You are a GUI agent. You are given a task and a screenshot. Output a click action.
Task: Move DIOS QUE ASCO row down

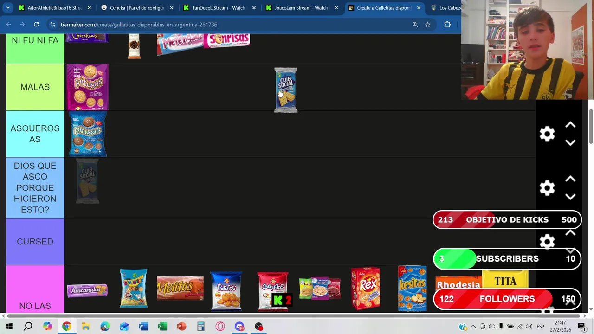(570, 197)
